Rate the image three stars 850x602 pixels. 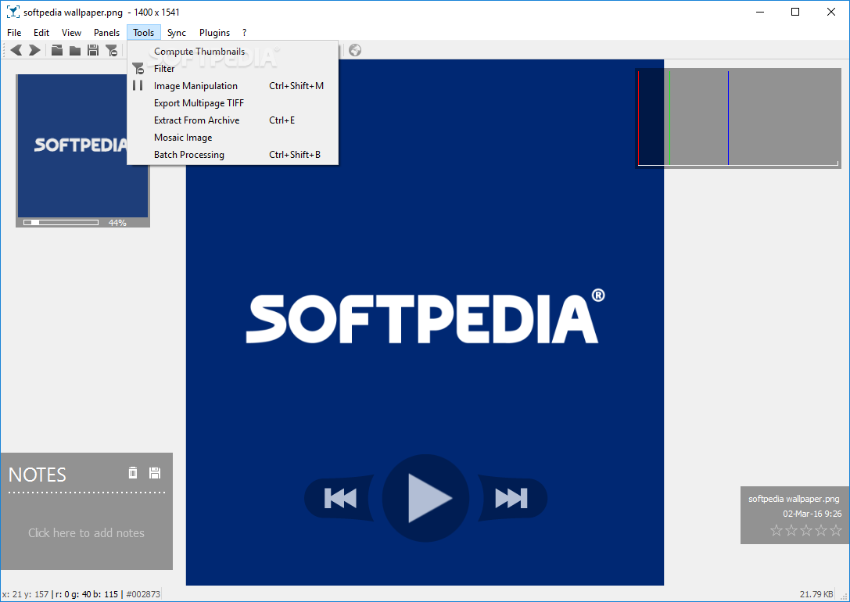(806, 530)
